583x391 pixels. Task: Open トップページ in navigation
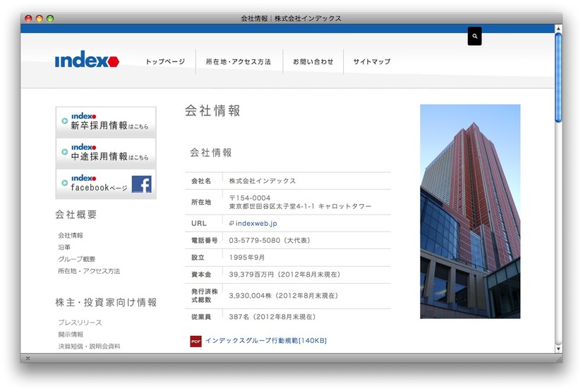tap(165, 61)
